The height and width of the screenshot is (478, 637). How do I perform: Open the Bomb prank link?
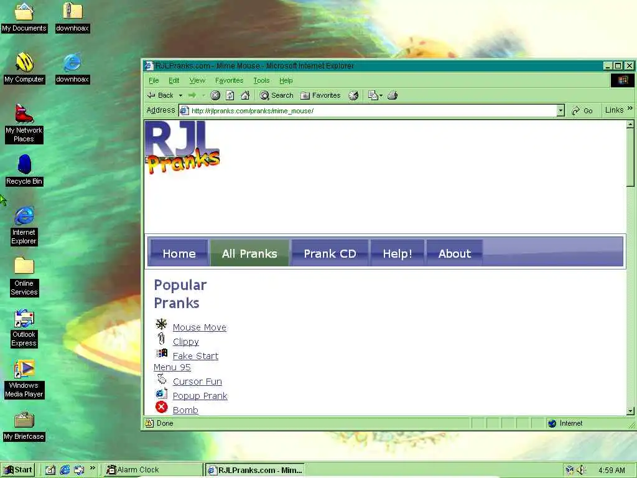coord(185,410)
